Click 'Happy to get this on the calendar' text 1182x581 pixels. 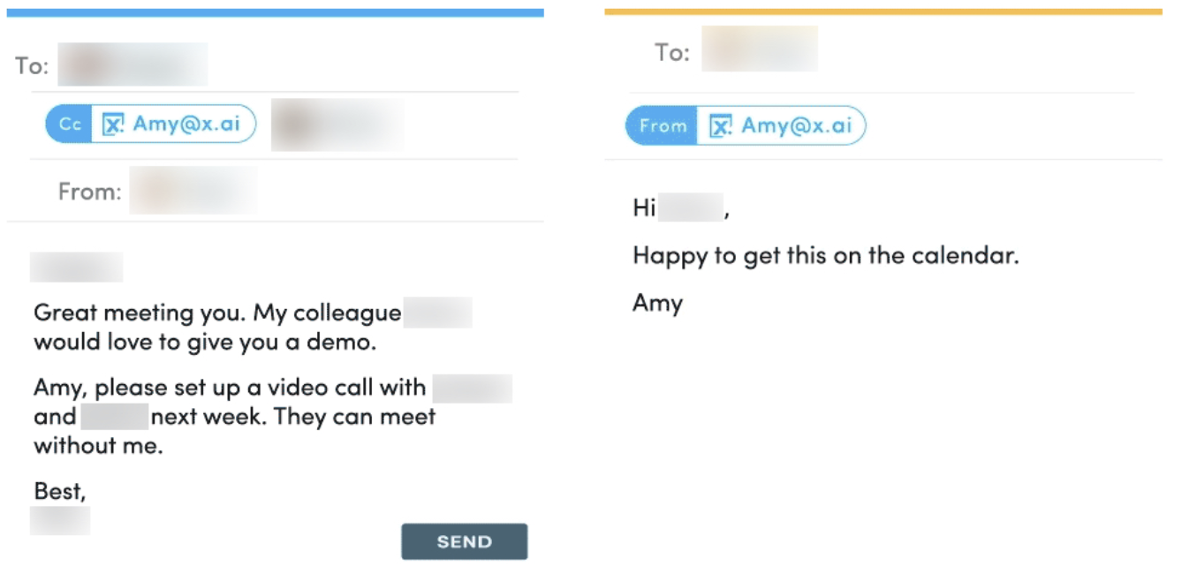tap(826, 257)
